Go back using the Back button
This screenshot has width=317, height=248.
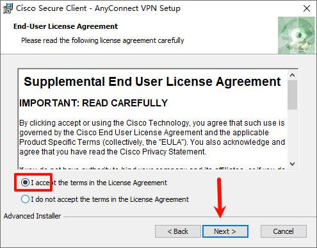coord(178,231)
